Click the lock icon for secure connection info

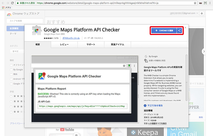coord(18,3)
